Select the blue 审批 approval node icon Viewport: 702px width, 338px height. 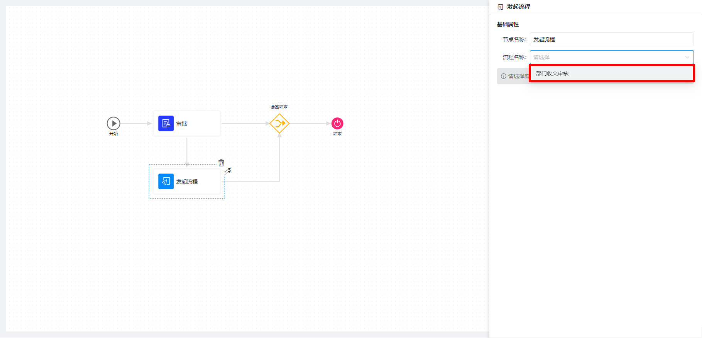click(x=166, y=124)
